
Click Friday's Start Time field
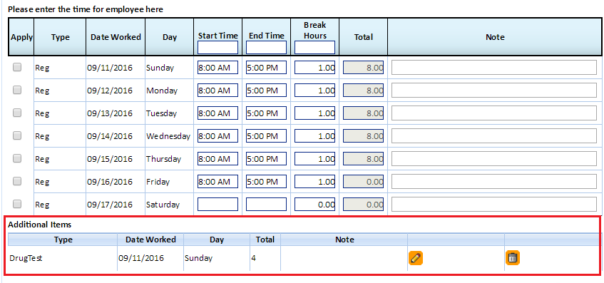click(217, 181)
